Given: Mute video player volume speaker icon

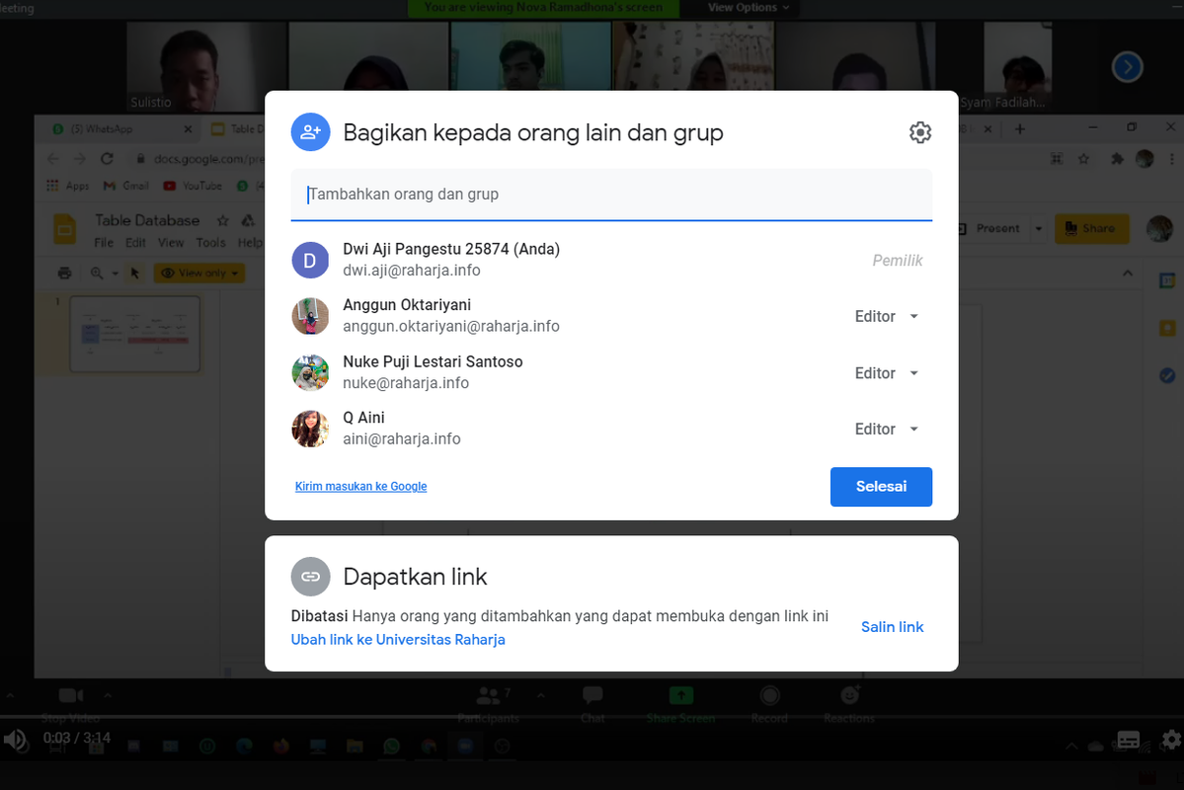Looking at the screenshot, I should (15, 740).
